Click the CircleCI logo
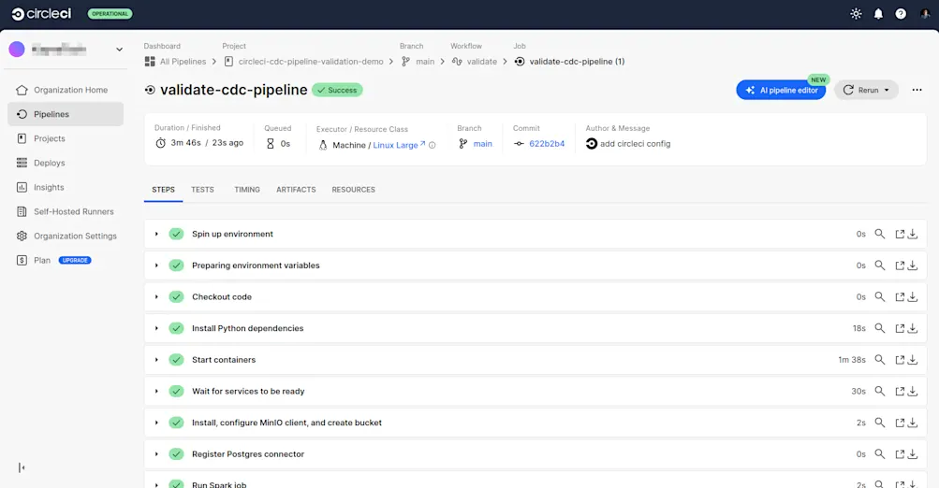The image size is (939, 488). [41, 14]
